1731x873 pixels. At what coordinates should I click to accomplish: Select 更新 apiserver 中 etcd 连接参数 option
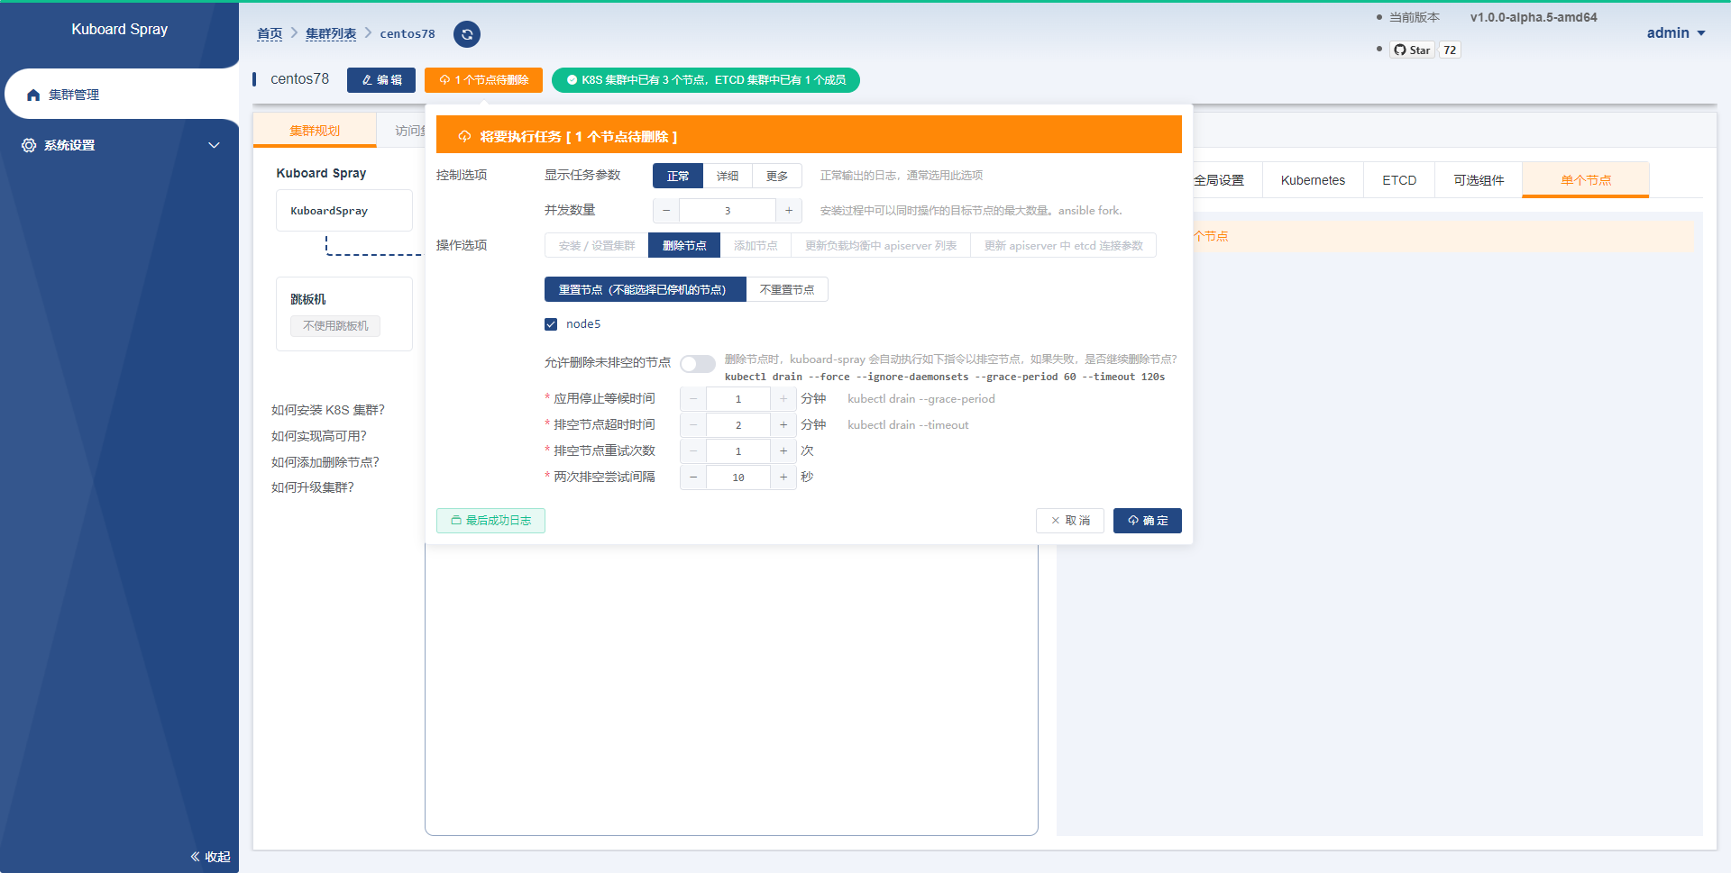pos(1064,245)
